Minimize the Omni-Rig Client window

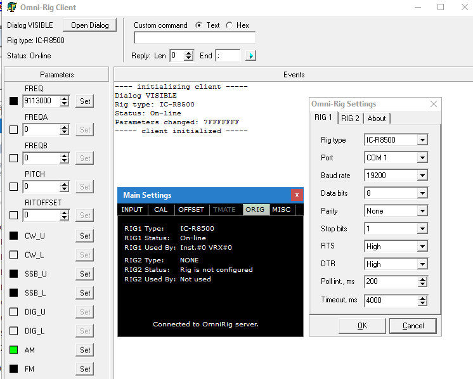(418, 7)
